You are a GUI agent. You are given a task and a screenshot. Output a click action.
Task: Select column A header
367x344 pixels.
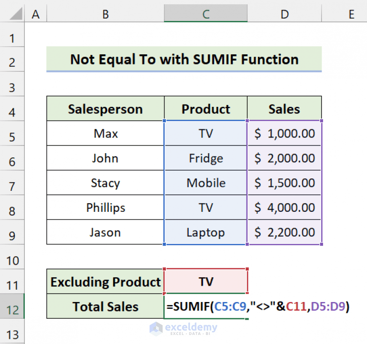pos(35,14)
